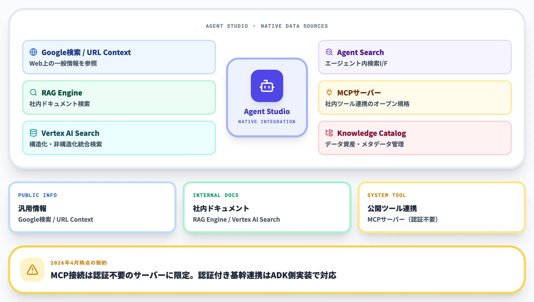Open the RAG Engine card

[x=119, y=97]
